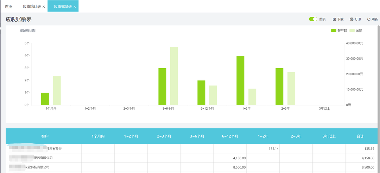Switch to the 首页 tab
This screenshot has height=173, width=380.
pyautogui.click(x=8, y=6)
